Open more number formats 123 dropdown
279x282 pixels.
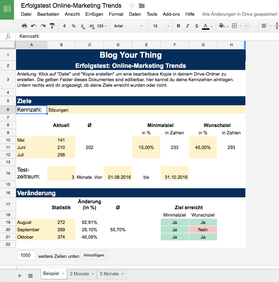tap(102, 26)
